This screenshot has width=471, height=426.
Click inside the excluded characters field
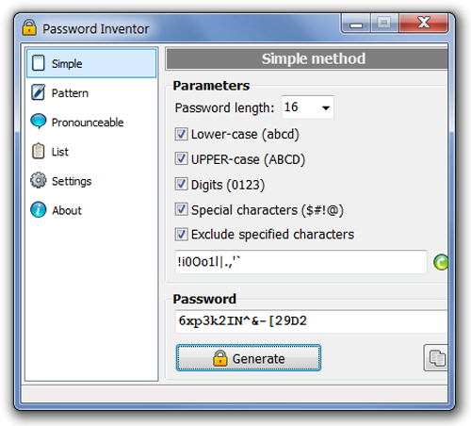pyautogui.click(x=301, y=262)
